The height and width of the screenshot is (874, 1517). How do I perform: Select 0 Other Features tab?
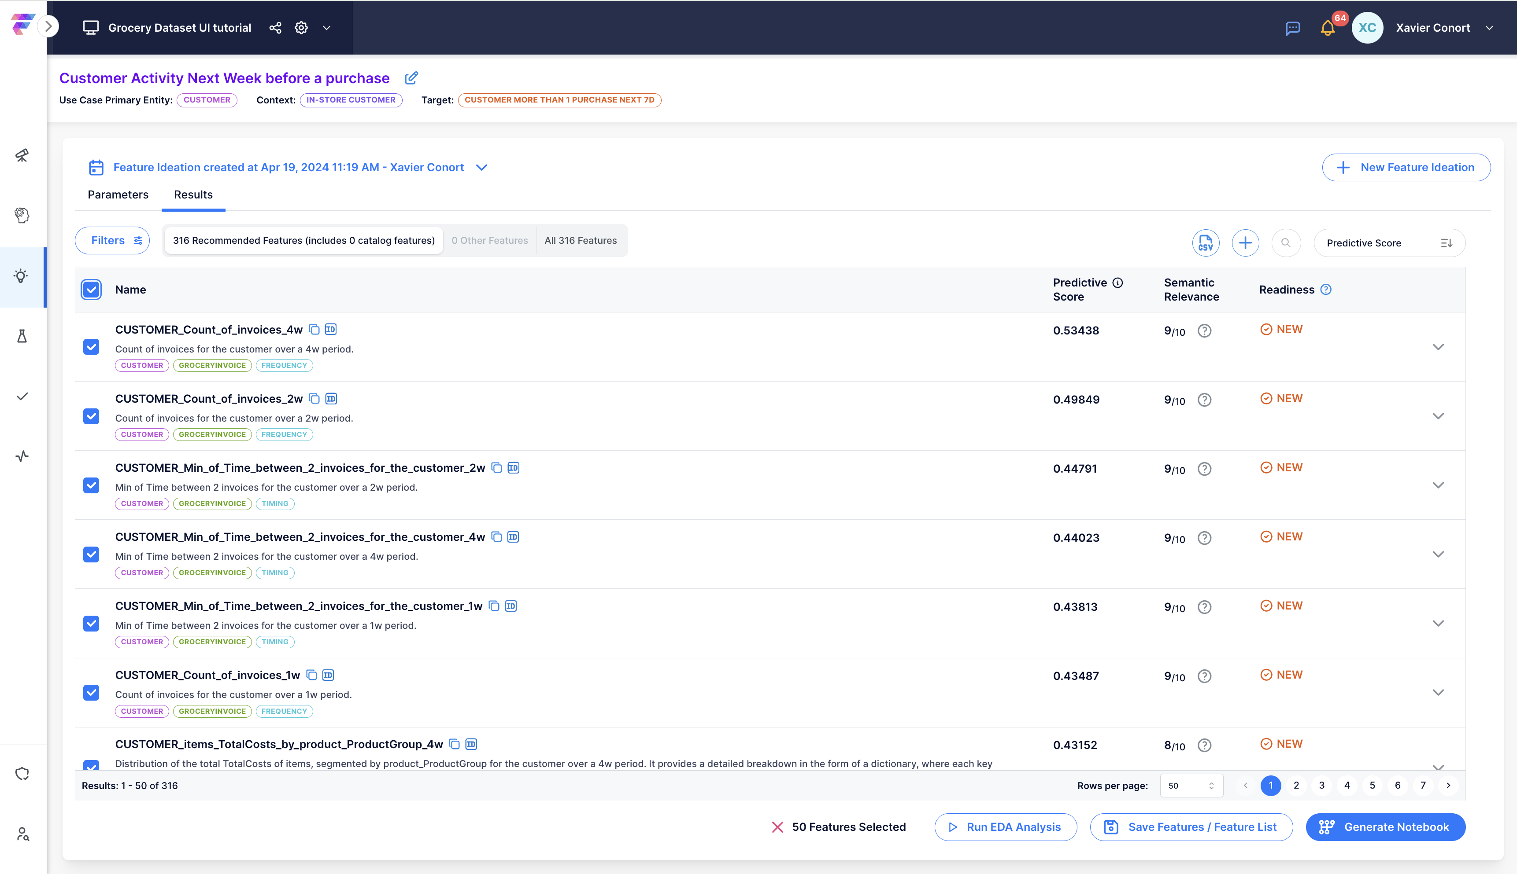click(490, 241)
